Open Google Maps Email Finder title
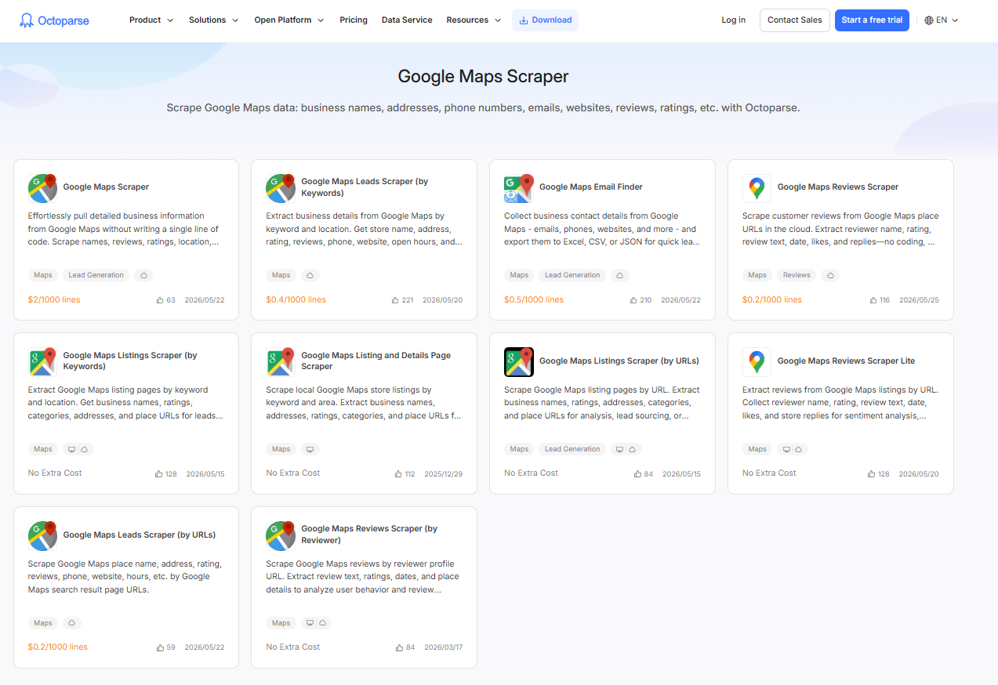Viewport: 998px width, 685px height. (x=591, y=187)
